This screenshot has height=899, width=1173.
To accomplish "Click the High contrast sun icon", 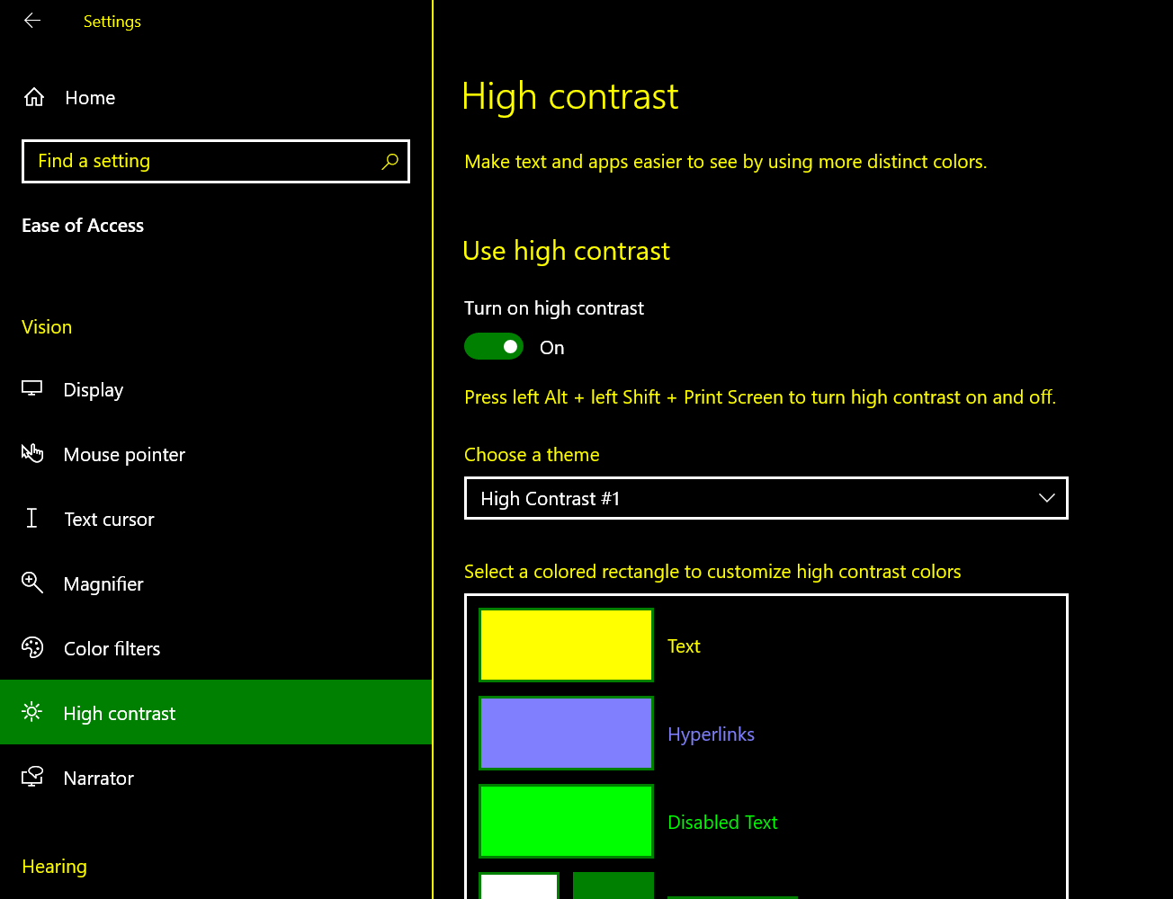I will [32, 712].
